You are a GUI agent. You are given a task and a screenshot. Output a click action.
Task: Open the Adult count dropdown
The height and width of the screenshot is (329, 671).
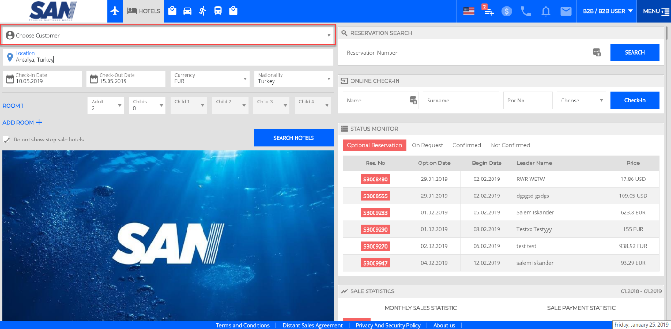pyautogui.click(x=106, y=105)
